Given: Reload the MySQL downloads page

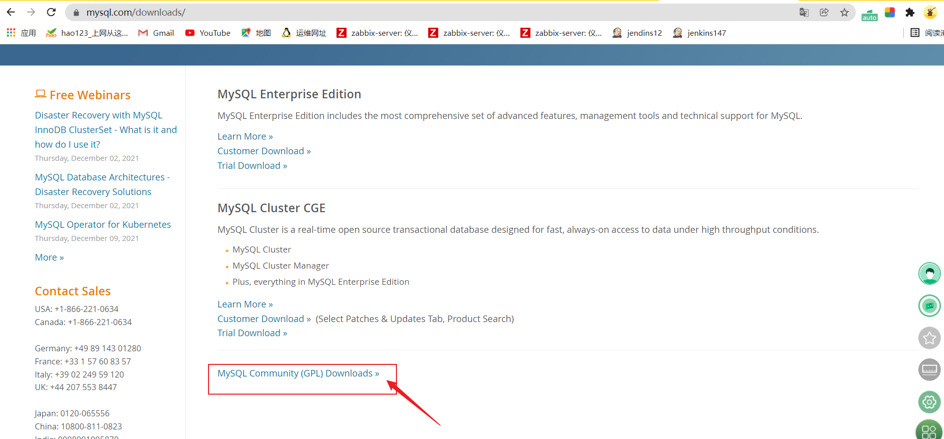Looking at the screenshot, I should [51, 12].
